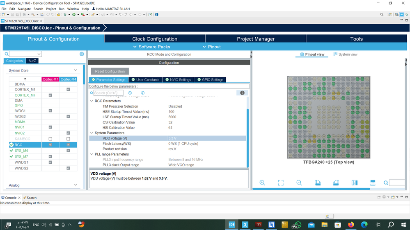Collapse PLL range Parameters group
The height and width of the screenshot is (230, 410).
point(92,154)
